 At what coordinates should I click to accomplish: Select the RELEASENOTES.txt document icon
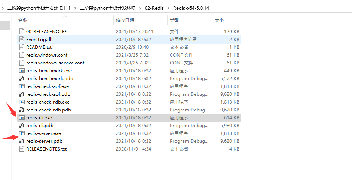[x=22, y=149]
